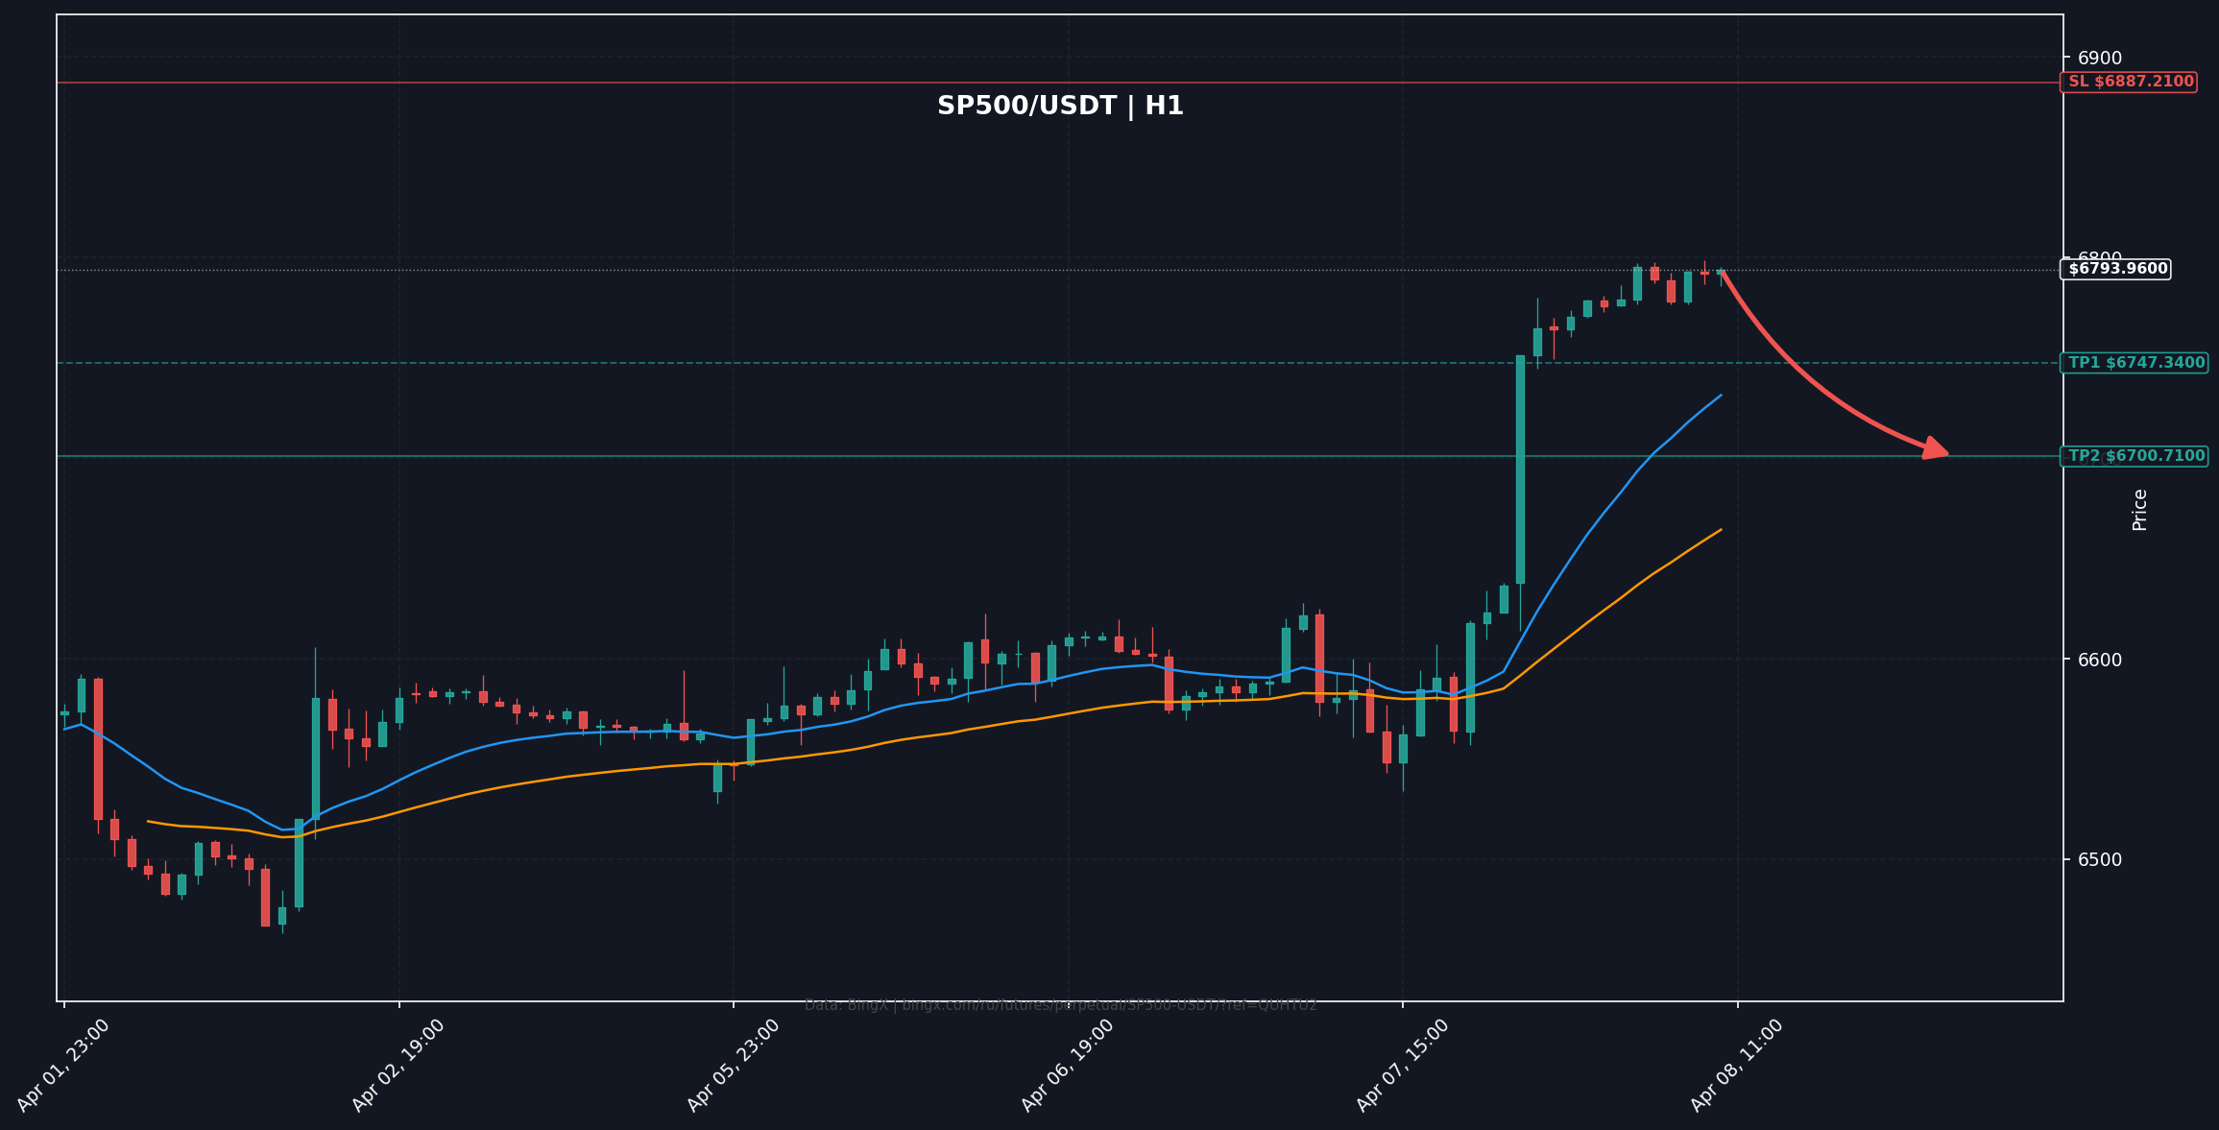Click the Apr 02, 19:00 time axis label

(x=398, y=1065)
